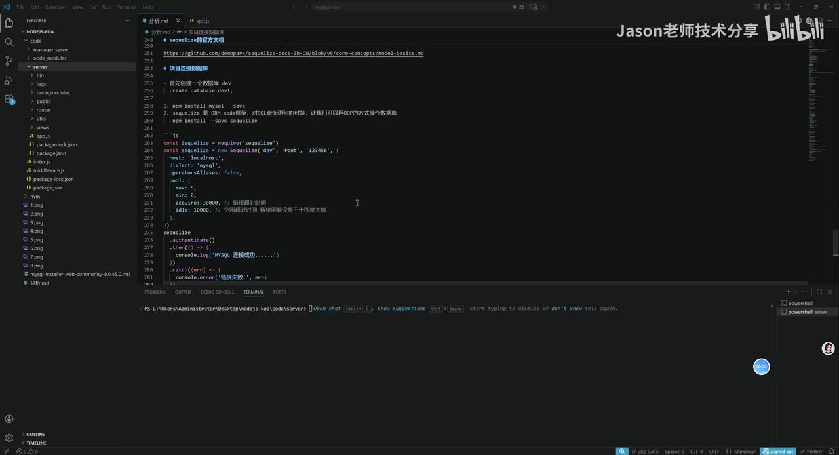The width and height of the screenshot is (839, 455).
Task: Maximize the terminal panel size
Action: point(819,292)
